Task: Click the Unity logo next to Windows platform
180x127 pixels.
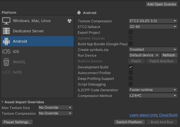Action: pyautogui.click(x=69, y=21)
